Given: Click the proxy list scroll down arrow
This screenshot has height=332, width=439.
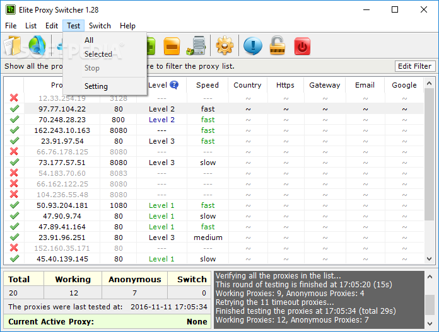Looking at the screenshot, I should [x=429, y=259].
